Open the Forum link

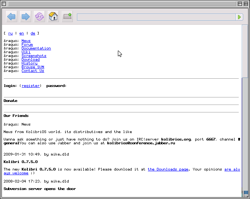[27, 45]
